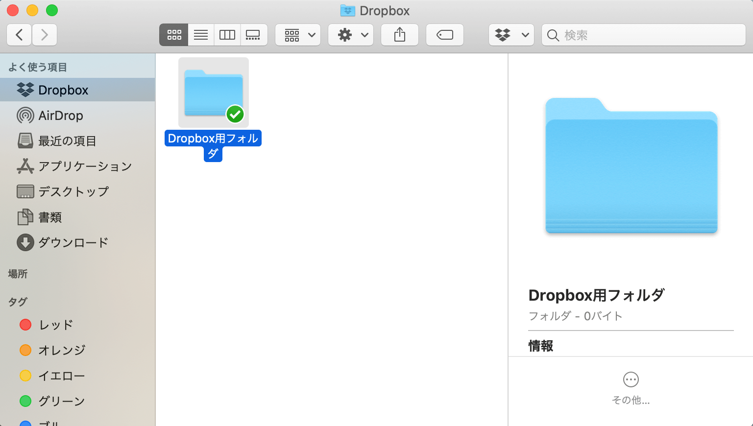Image resolution: width=753 pixels, height=426 pixels.
Task: Click the large folder preview image
Action: pos(632,166)
